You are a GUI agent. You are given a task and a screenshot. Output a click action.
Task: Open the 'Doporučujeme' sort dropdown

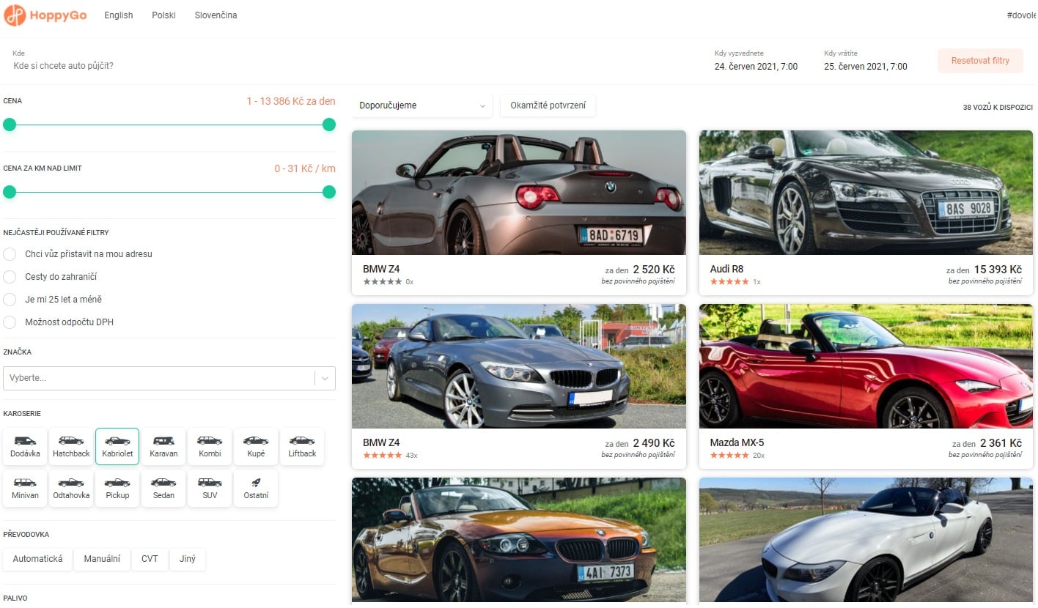tap(422, 105)
